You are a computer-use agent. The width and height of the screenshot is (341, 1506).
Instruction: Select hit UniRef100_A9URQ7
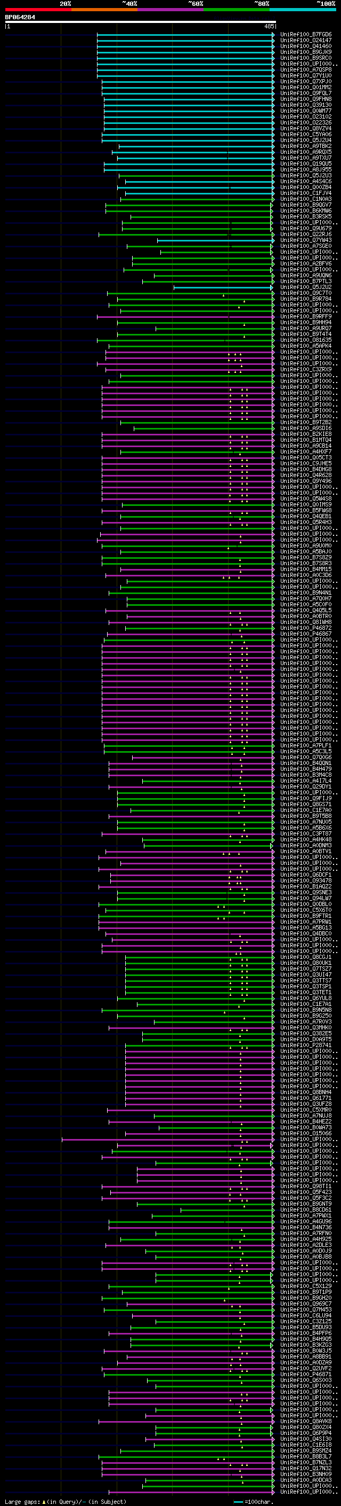point(305,328)
